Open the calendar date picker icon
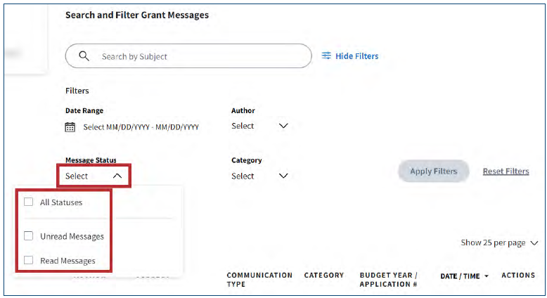The height and width of the screenshot is (298, 547). (x=70, y=127)
